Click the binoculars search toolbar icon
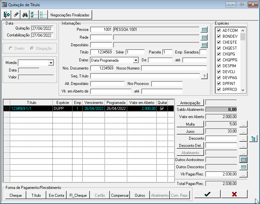The width and height of the screenshot is (260, 204). click(x=25, y=15)
